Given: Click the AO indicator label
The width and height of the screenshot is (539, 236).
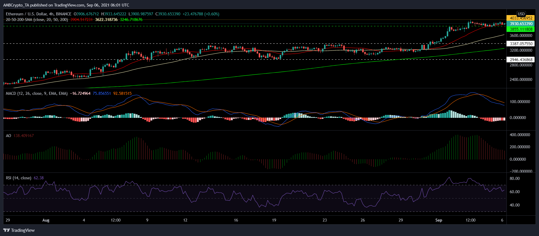Looking at the screenshot, I should coord(9,136).
